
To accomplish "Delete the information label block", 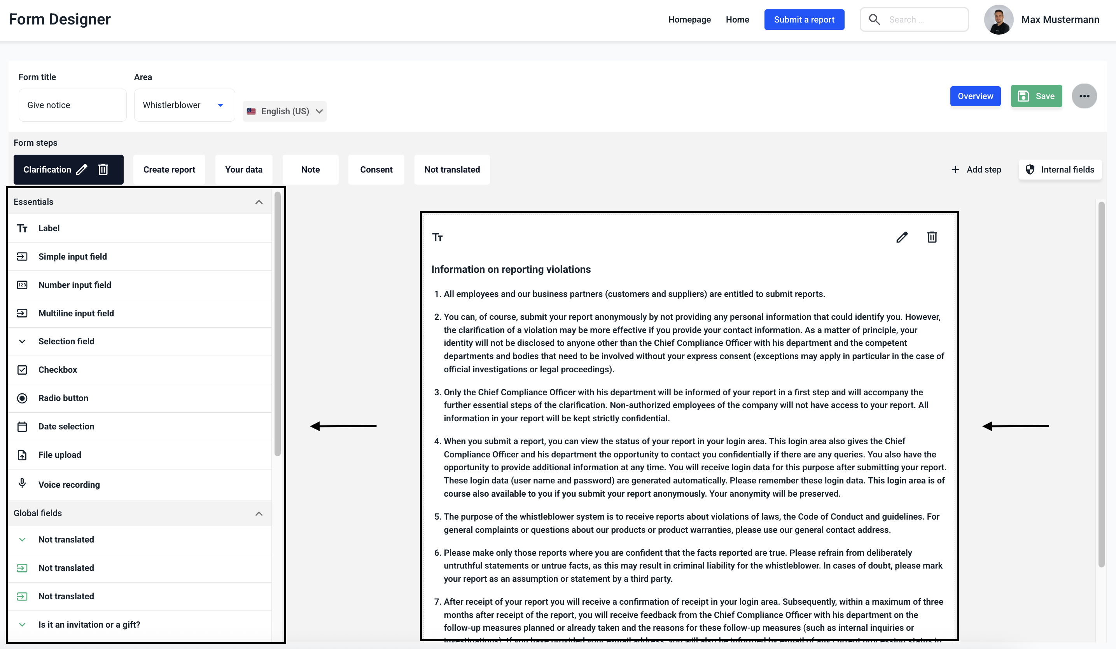I will [x=932, y=237].
